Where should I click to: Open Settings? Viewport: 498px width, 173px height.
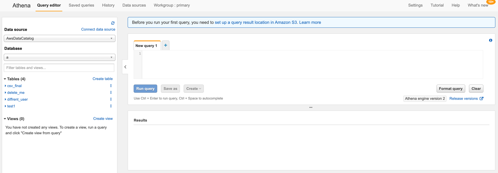coord(415,5)
